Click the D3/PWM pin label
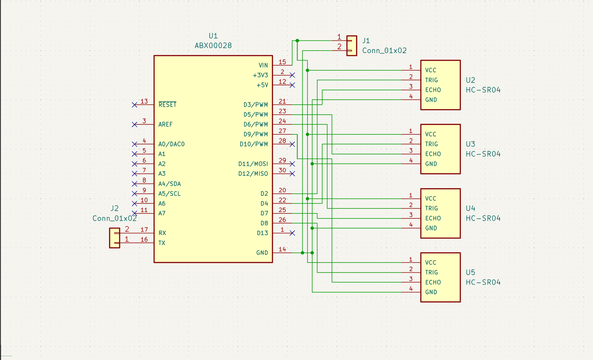The image size is (593, 360). [256, 105]
